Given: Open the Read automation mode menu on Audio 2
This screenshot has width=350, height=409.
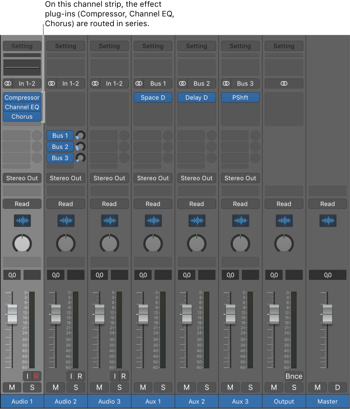Looking at the screenshot, I should (x=66, y=204).
